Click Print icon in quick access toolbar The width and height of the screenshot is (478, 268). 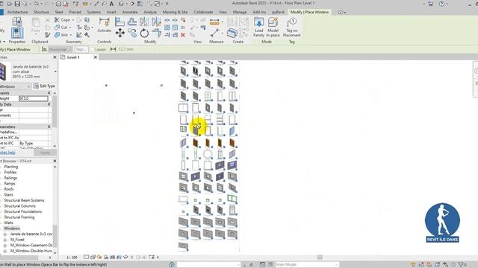[x=58, y=4]
